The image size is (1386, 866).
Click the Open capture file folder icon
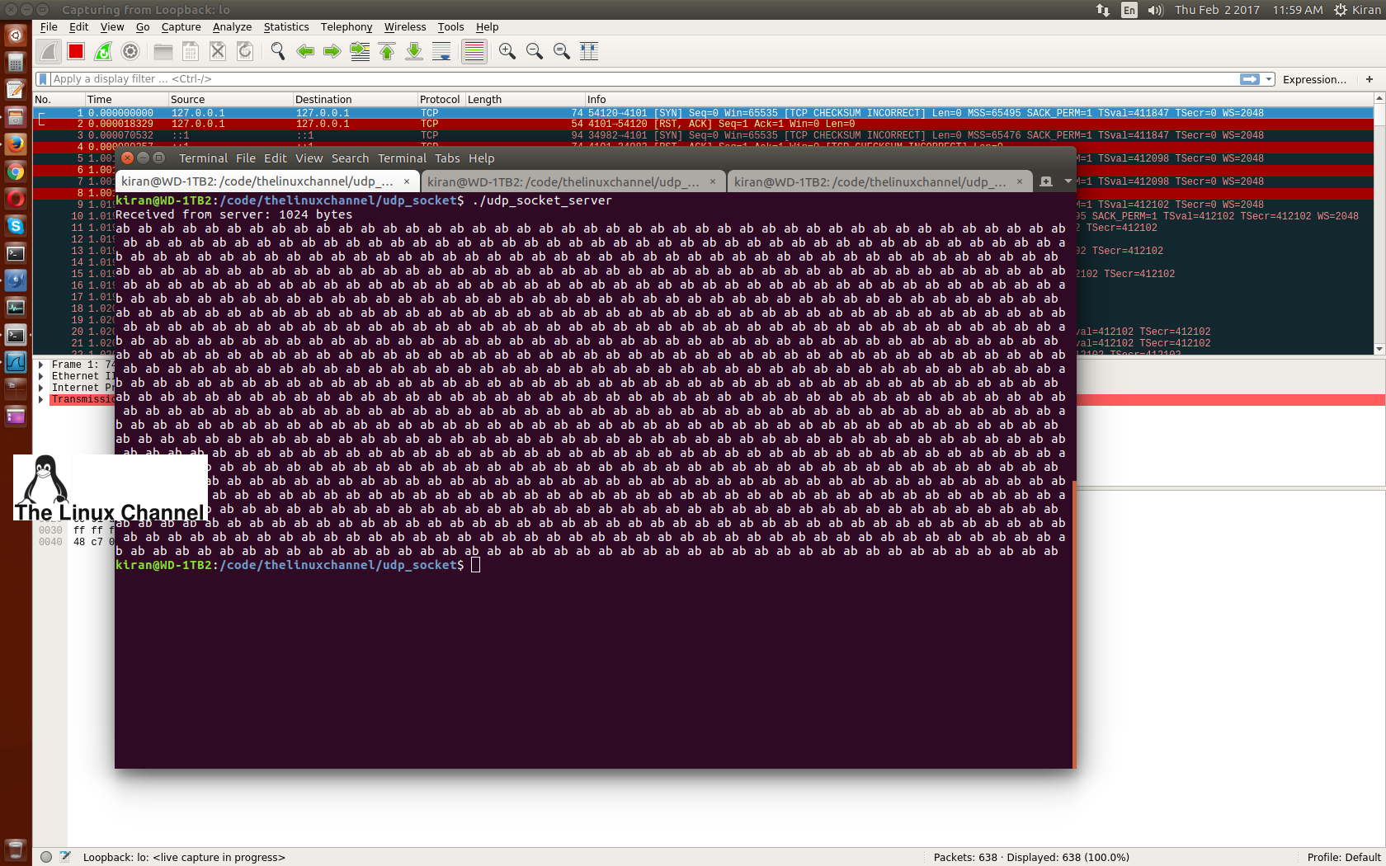[x=163, y=51]
